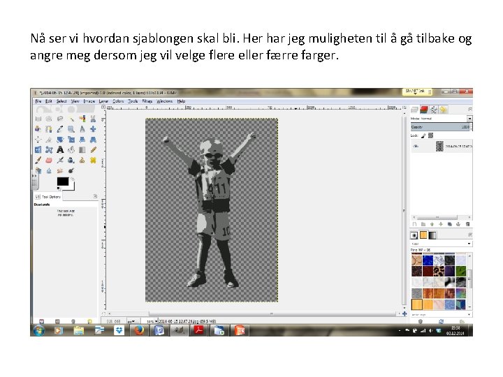This screenshot has height=377, width=503.
Task: Select the Ellipse Select tool
Action: (49, 119)
